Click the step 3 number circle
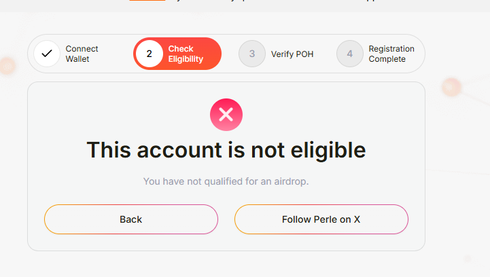Screen dimensions: 490x277 tap(252, 54)
